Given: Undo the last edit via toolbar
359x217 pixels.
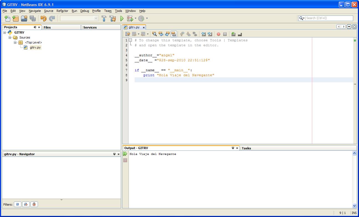Looking at the screenshot, I should (x=43, y=18).
